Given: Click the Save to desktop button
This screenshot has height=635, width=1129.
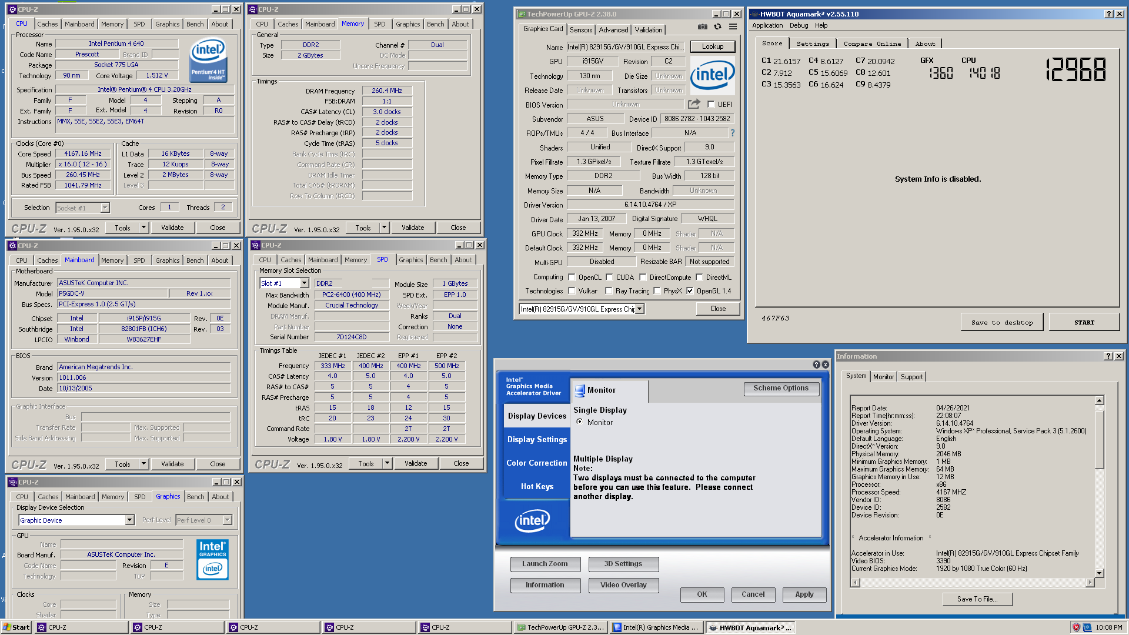Looking at the screenshot, I should click(1001, 322).
